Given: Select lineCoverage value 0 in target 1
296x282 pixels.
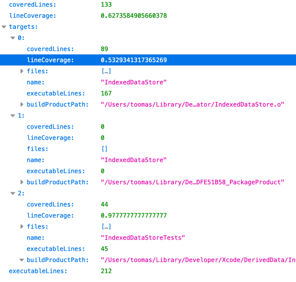Looking at the screenshot, I should pyautogui.click(x=102, y=138).
